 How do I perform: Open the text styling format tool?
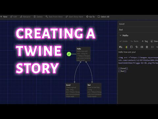click(x=120, y=47)
